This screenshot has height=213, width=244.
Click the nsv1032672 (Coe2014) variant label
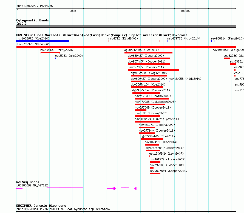(33, 38)
